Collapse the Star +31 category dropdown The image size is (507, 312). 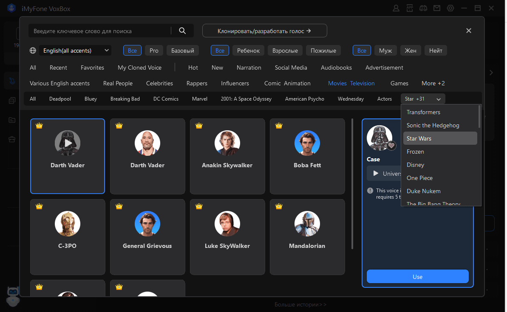pos(423,99)
